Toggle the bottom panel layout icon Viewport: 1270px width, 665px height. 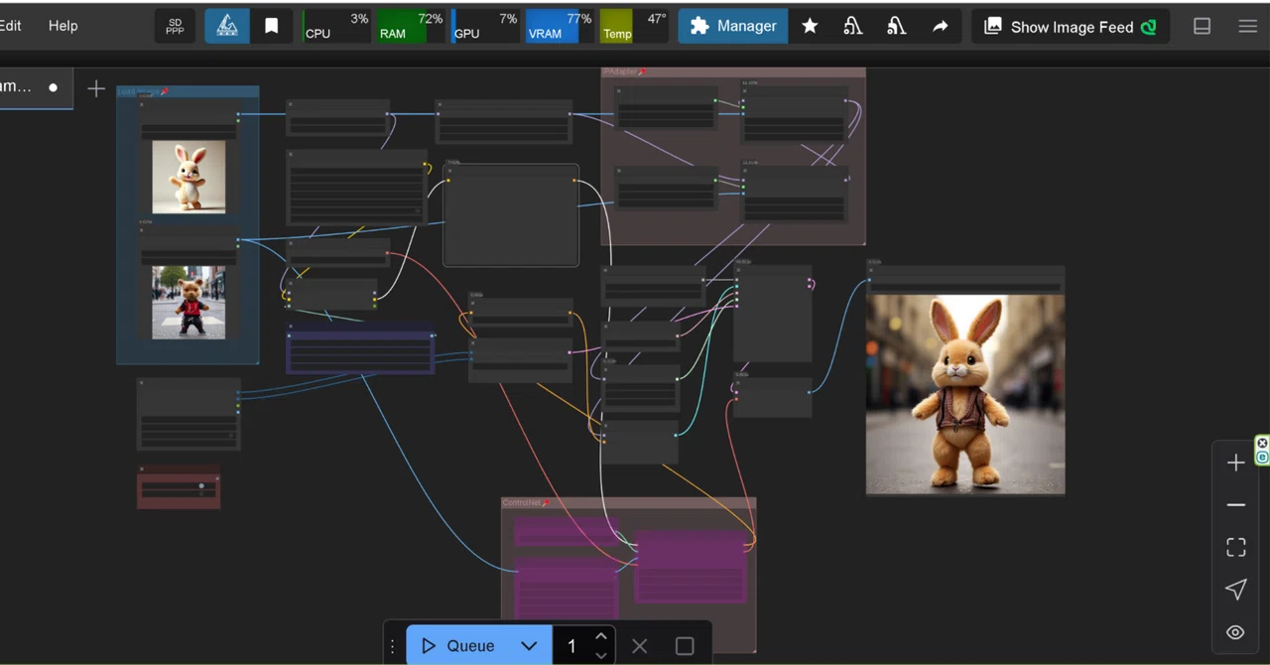click(1202, 27)
